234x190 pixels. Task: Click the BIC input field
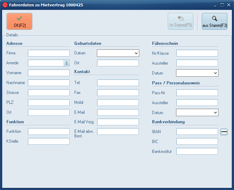197,141
